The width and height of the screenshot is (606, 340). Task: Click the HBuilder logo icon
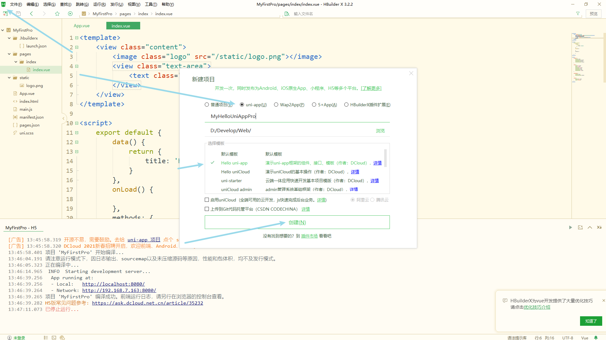[x=3, y=4]
